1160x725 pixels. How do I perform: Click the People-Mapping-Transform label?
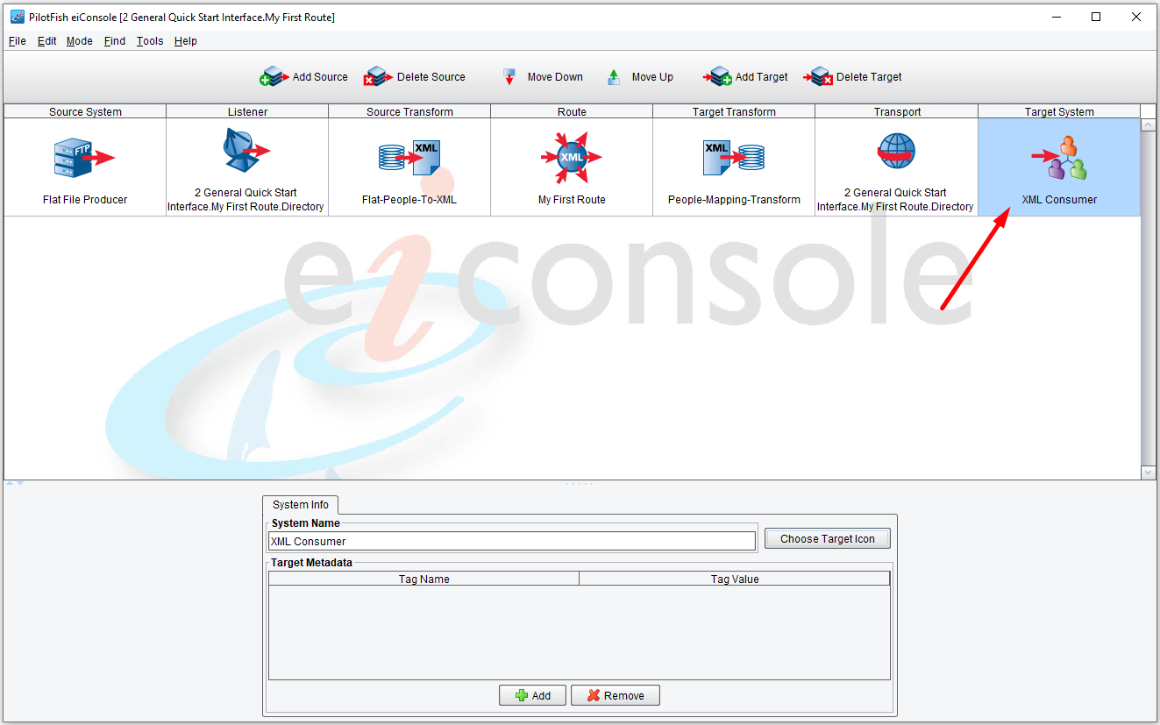[x=734, y=200]
